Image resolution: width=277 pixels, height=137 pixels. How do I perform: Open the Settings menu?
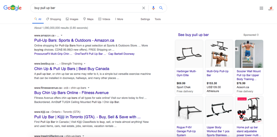click(145, 19)
